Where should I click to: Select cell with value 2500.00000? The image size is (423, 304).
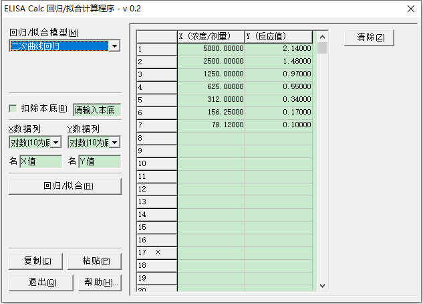tap(211, 62)
